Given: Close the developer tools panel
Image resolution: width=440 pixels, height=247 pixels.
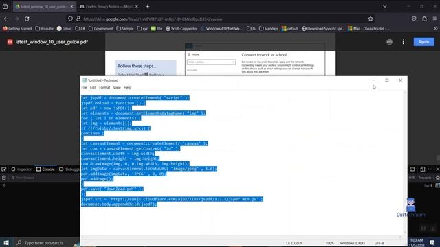Looking at the screenshot, I should 437,169.
